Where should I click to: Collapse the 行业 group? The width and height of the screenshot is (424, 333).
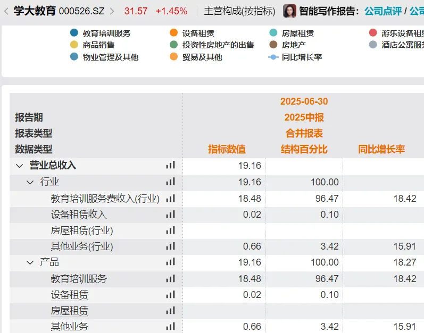[30, 182]
